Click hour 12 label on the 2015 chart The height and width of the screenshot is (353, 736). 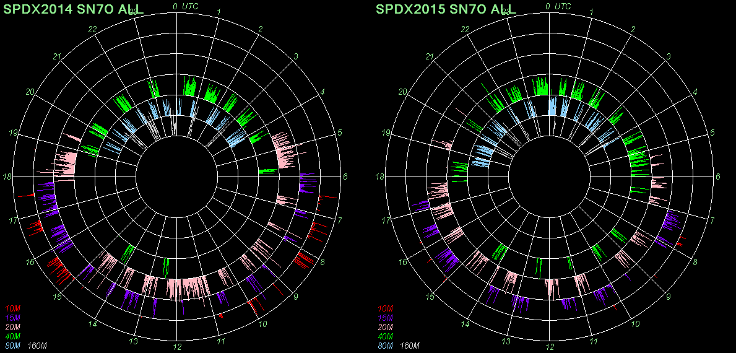pos(550,347)
